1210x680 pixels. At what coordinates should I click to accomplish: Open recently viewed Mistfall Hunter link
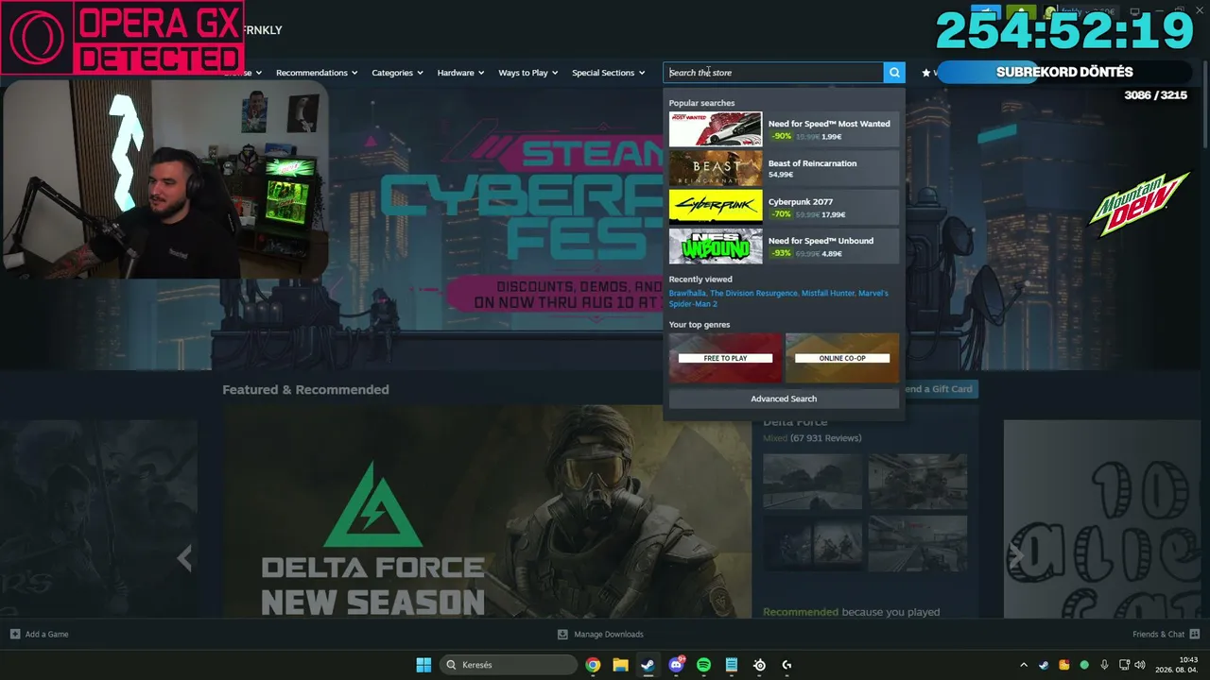(x=827, y=293)
